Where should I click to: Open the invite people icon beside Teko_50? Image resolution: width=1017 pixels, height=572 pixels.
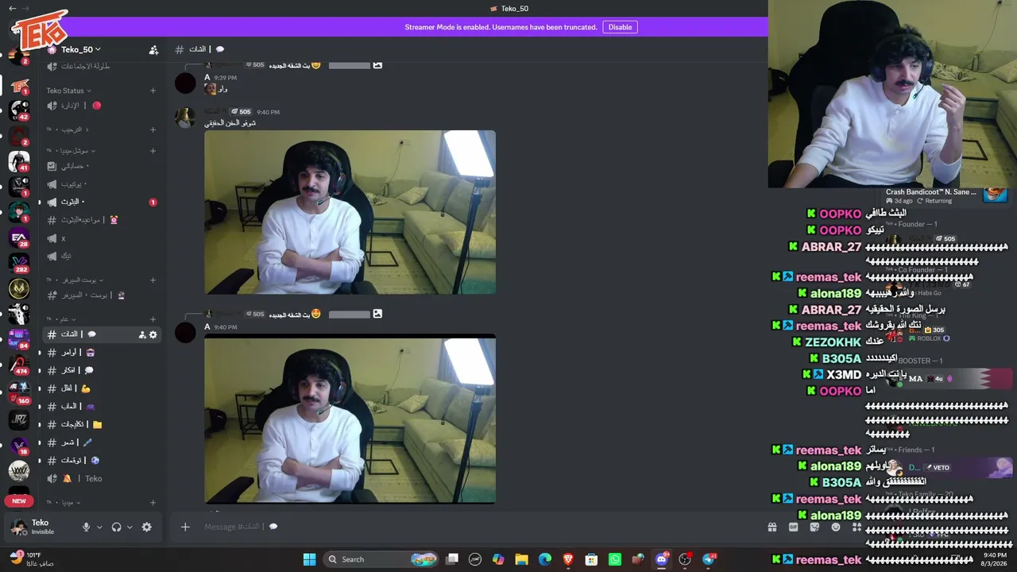click(x=153, y=49)
